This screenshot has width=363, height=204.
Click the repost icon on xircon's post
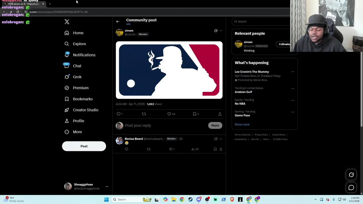click(x=144, y=114)
